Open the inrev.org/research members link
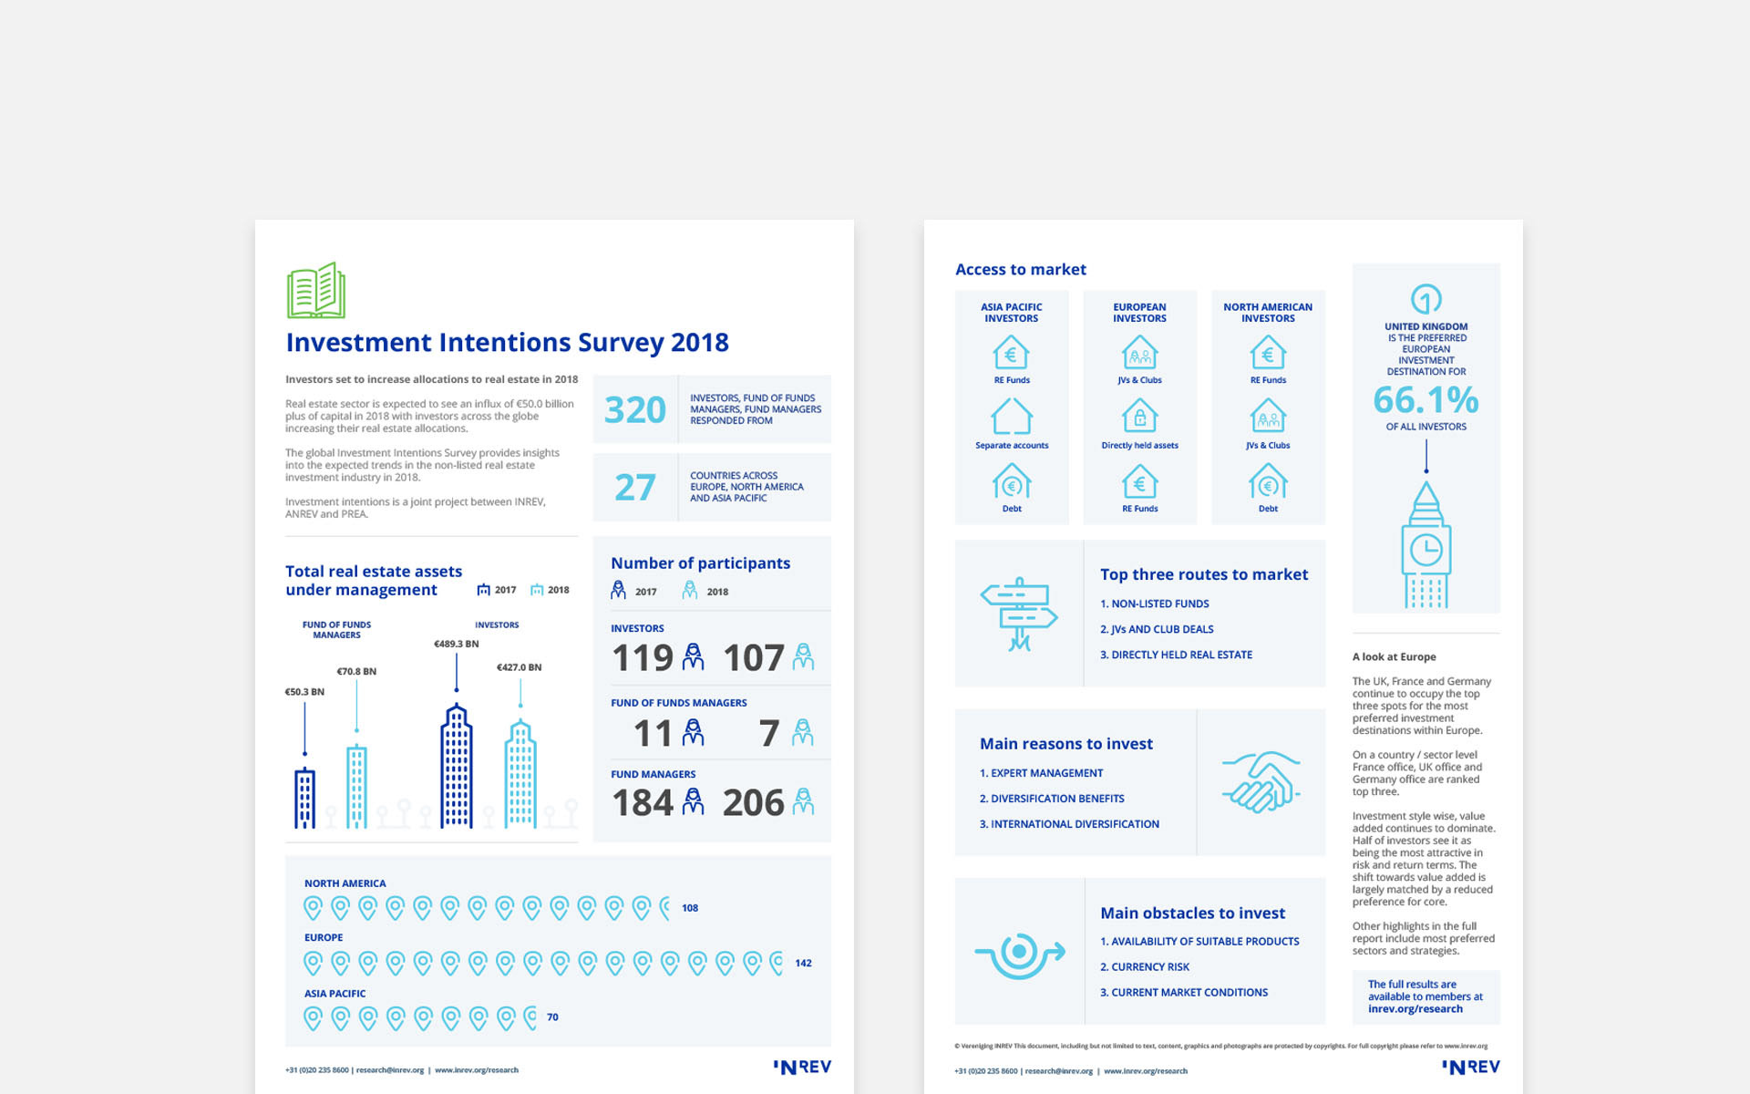 coord(1415,1009)
